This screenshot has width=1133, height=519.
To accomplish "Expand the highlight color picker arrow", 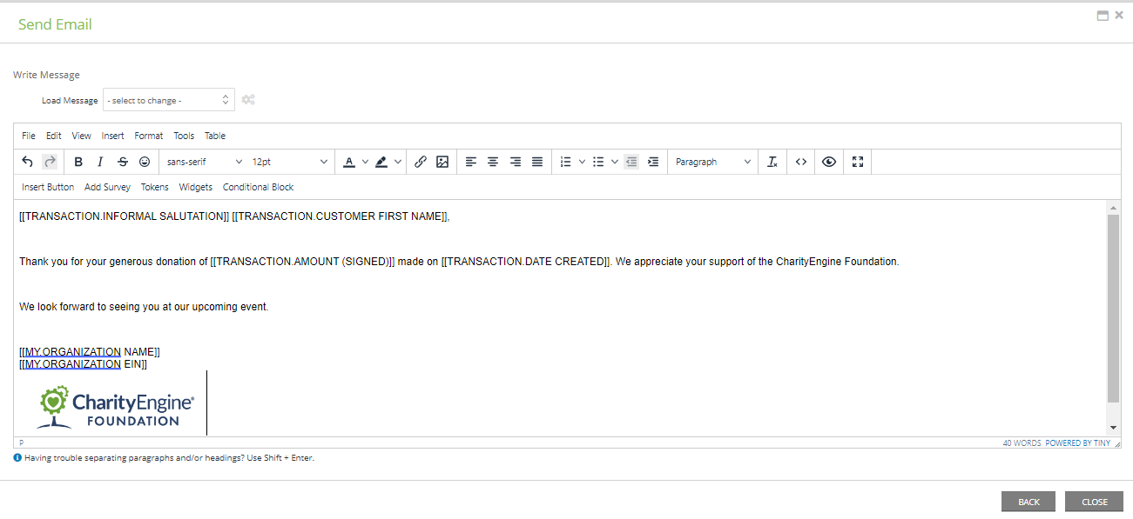I will [398, 162].
